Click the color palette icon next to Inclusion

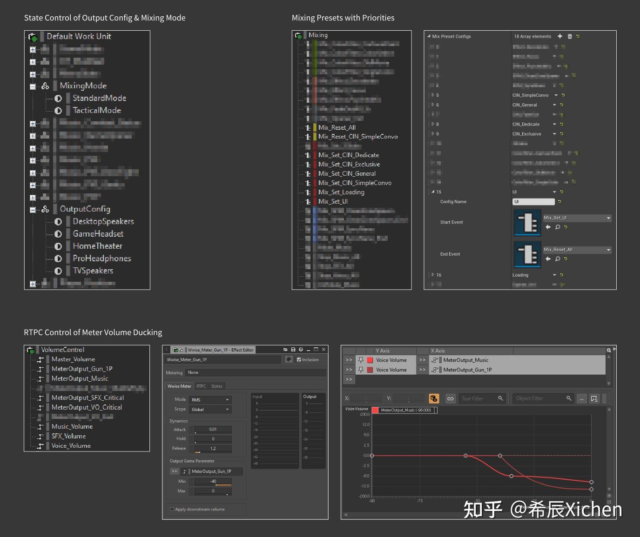pos(289,359)
